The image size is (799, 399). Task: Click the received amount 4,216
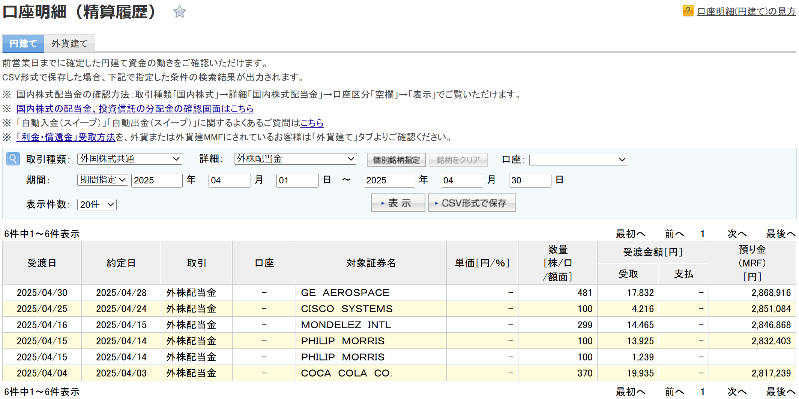[643, 309]
